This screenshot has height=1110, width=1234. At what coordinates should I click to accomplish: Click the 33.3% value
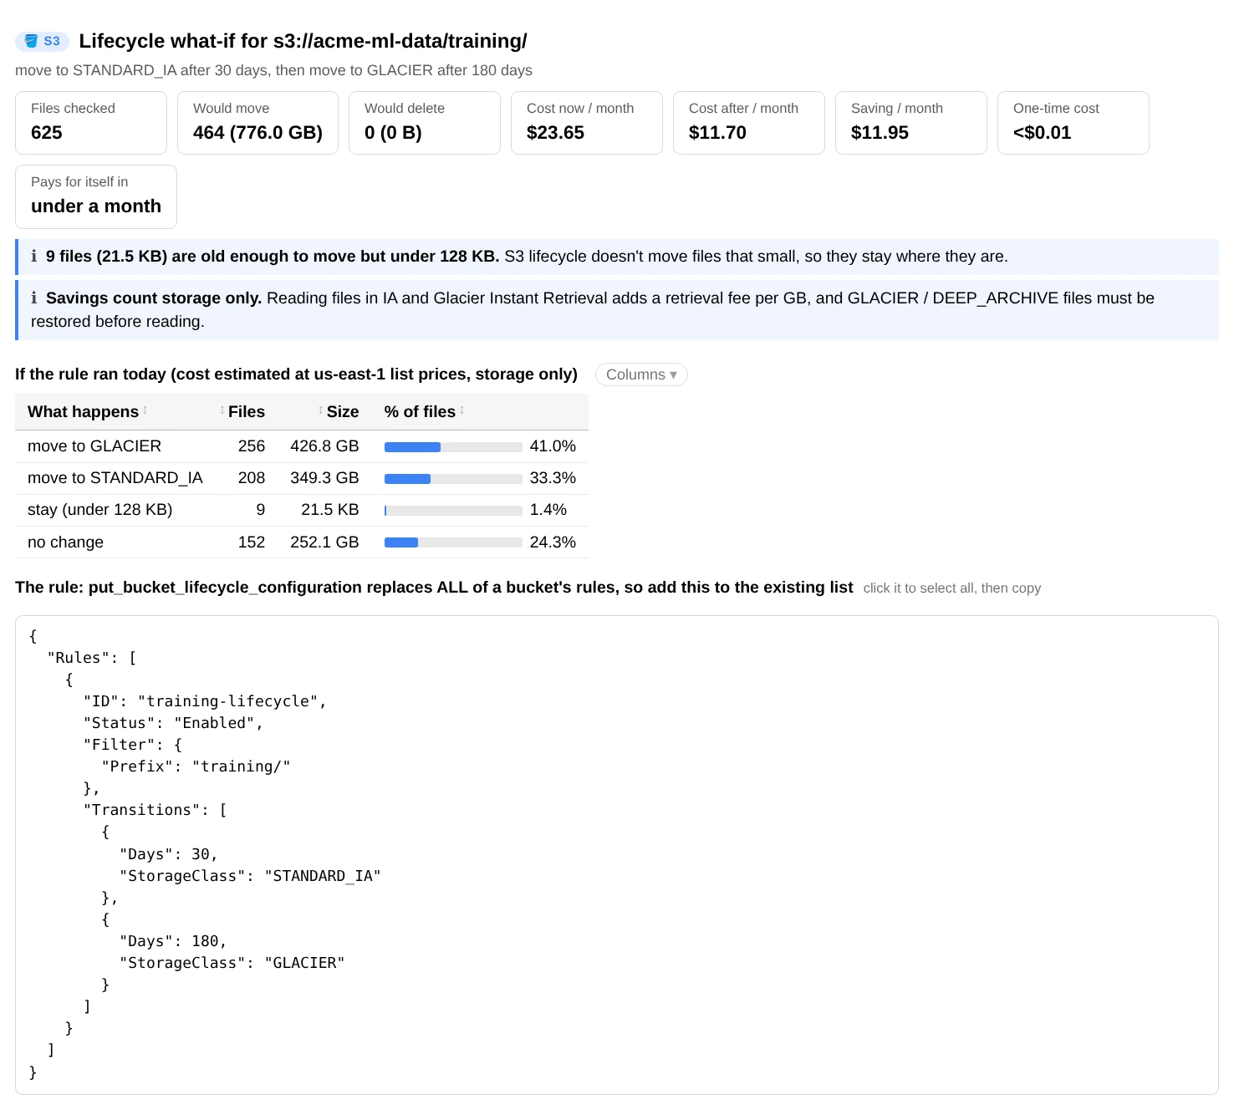553,478
